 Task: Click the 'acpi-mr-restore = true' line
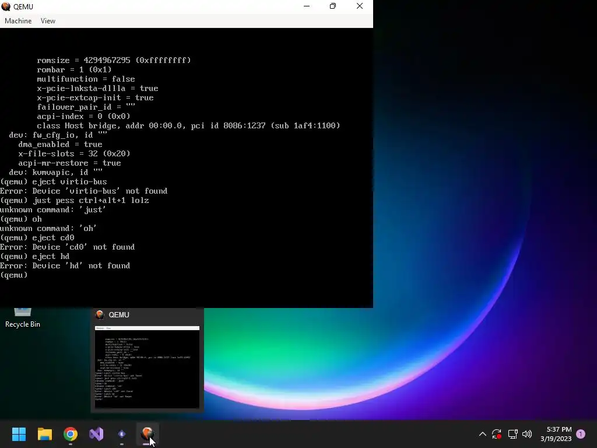(x=70, y=163)
